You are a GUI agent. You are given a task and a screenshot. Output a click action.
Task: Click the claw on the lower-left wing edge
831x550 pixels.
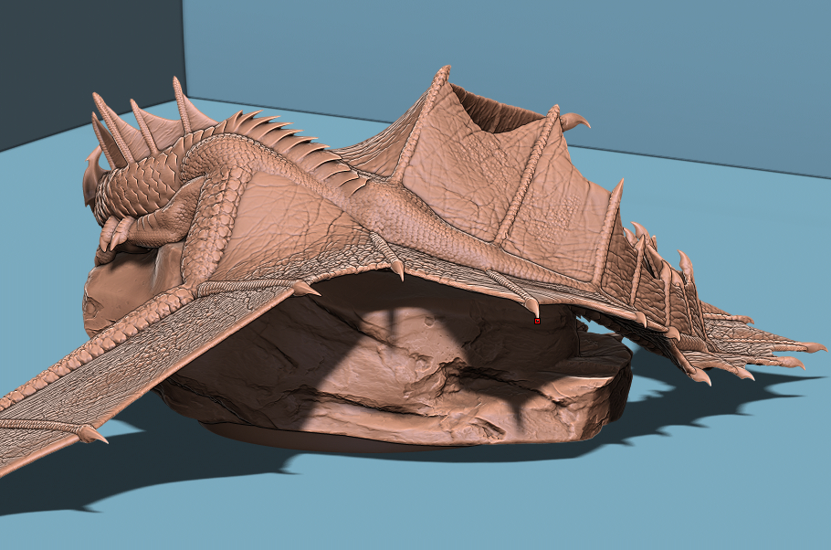[x=91, y=435]
